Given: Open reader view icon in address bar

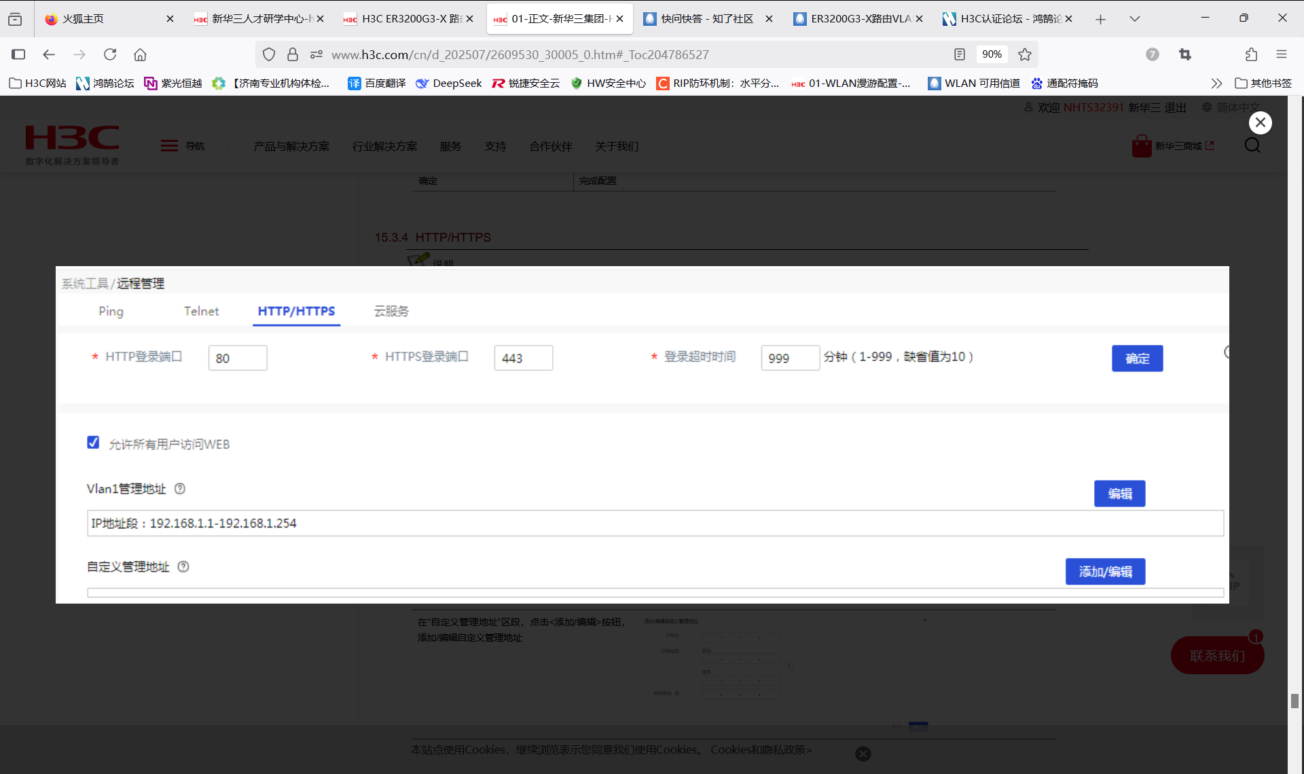Looking at the screenshot, I should 960,54.
